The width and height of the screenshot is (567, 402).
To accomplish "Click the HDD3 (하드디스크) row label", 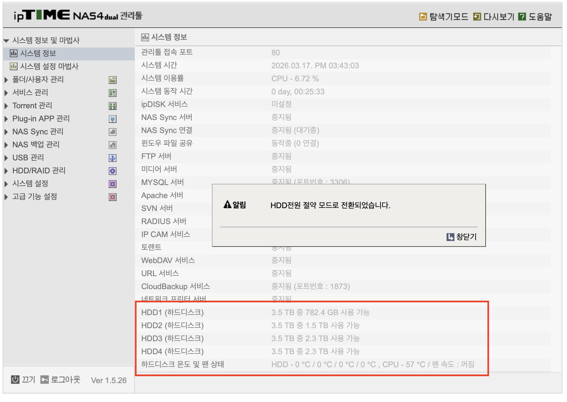I will tap(173, 339).
